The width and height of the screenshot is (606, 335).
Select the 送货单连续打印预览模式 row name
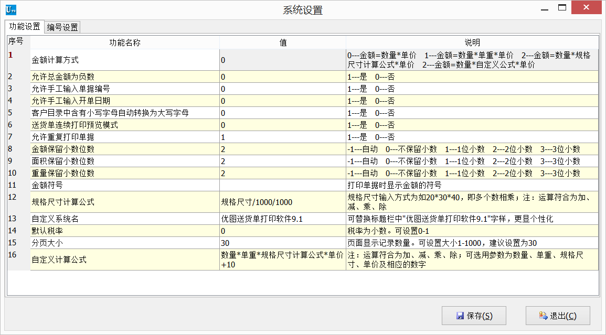coord(125,125)
